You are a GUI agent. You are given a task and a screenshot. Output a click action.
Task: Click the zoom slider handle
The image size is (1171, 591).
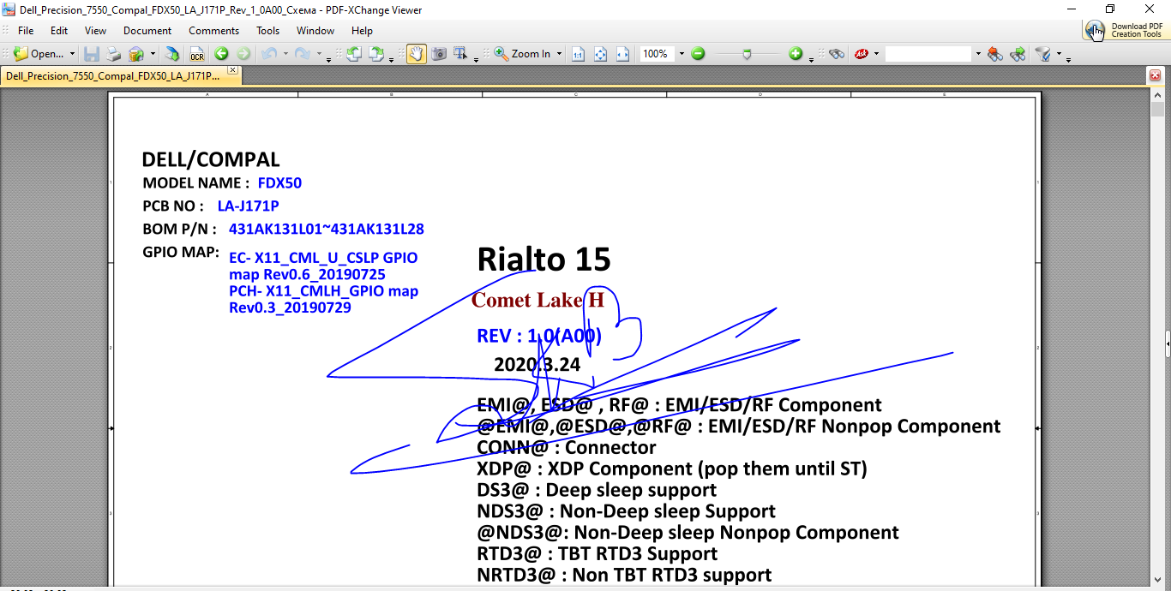point(747,55)
